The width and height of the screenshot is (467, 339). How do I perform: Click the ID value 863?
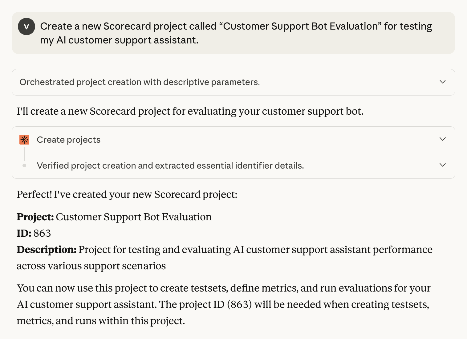pos(42,233)
